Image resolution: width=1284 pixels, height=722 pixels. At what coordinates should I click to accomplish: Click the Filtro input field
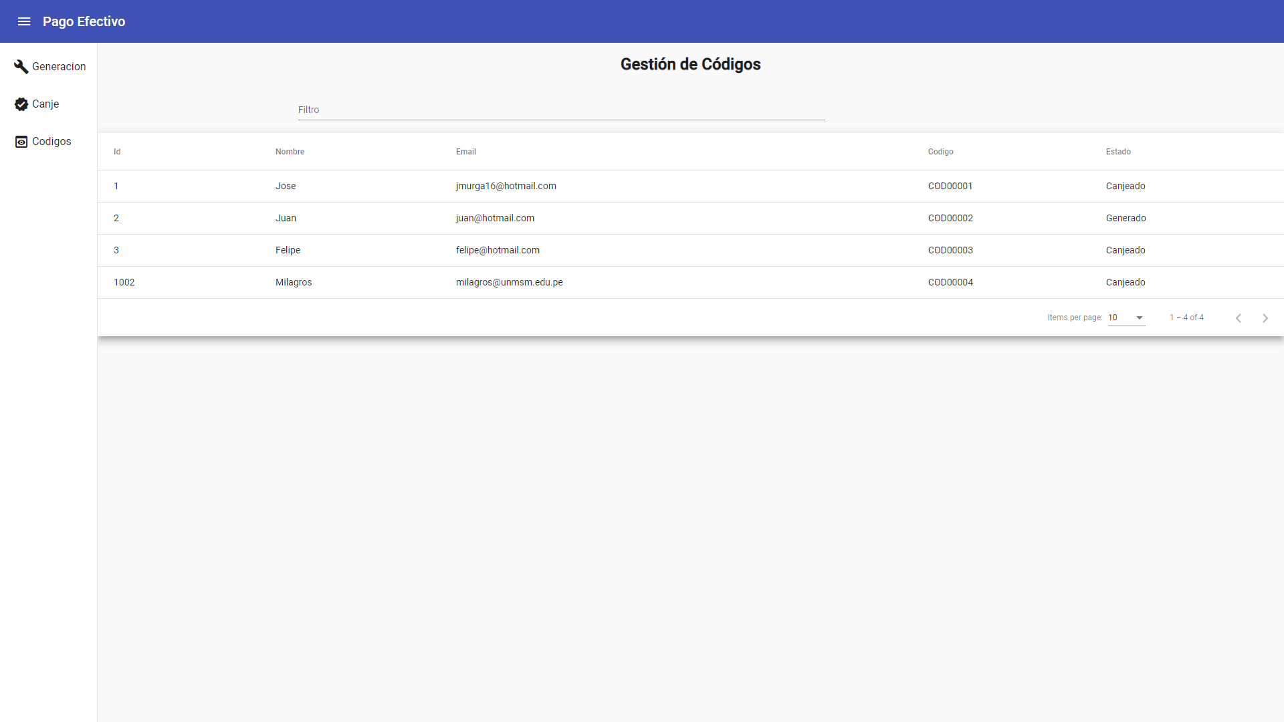coord(560,110)
